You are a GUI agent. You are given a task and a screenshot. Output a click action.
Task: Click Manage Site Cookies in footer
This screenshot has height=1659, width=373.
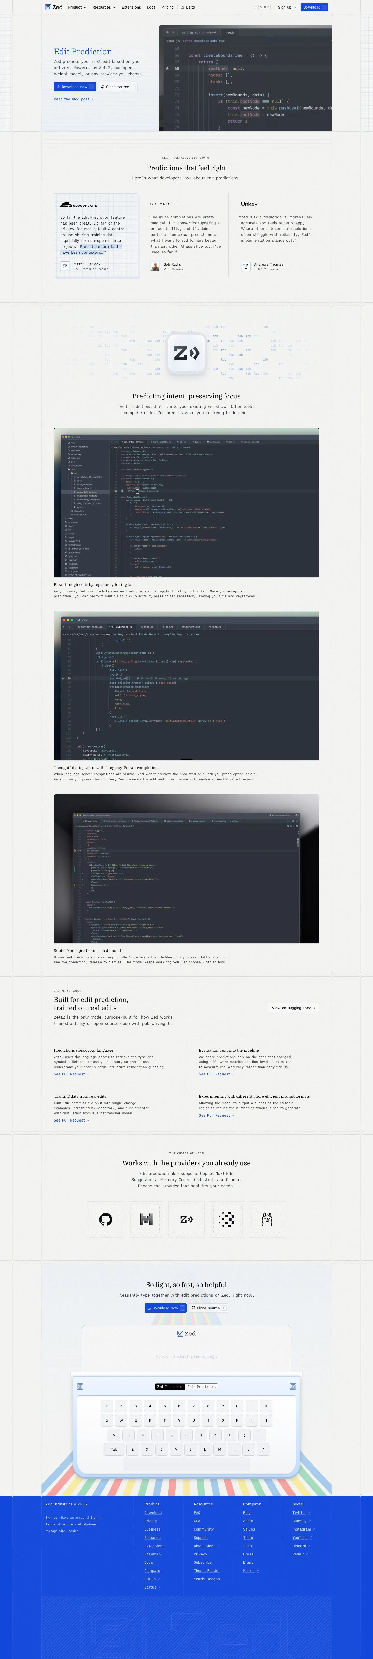coord(62,1531)
